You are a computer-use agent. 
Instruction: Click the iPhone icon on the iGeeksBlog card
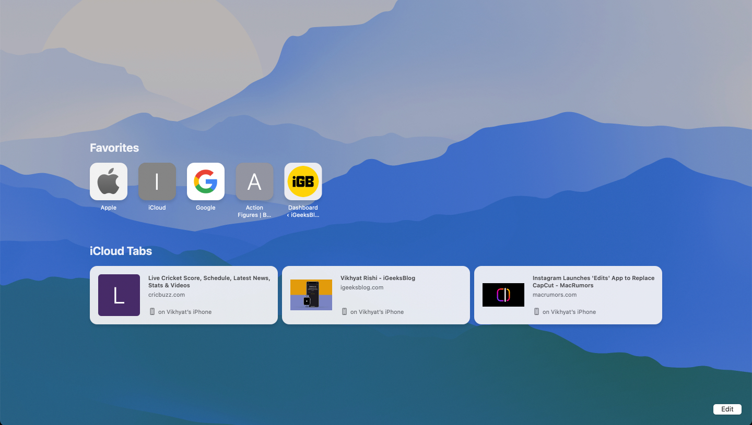tap(344, 311)
